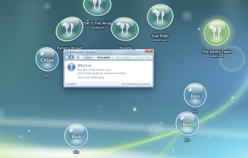This screenshot has width=248, height=158.
Task: Close the Bubbleworks Live plan window
Action: click(x=149, y=51)
